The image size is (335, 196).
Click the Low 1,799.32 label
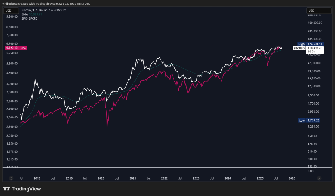(310, 120)
